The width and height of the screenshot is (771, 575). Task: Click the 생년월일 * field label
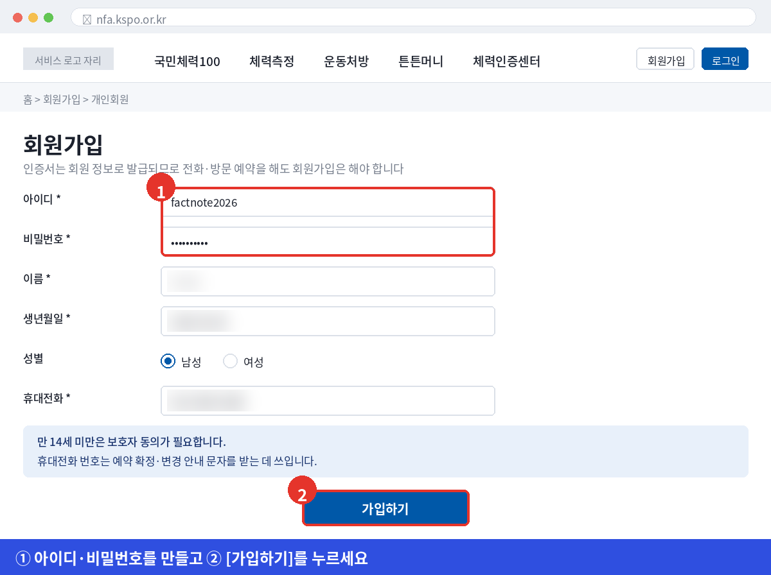(47, 318)
